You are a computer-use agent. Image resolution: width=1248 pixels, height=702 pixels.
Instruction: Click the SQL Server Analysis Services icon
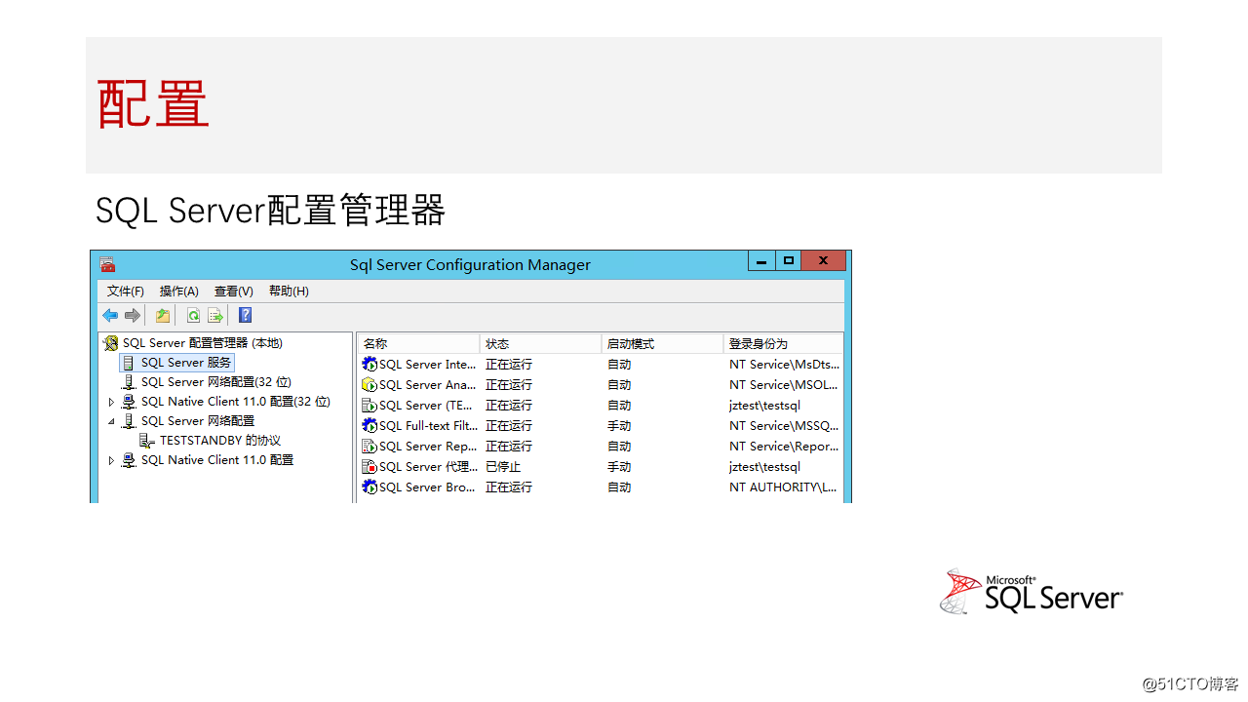click(370, 385)
